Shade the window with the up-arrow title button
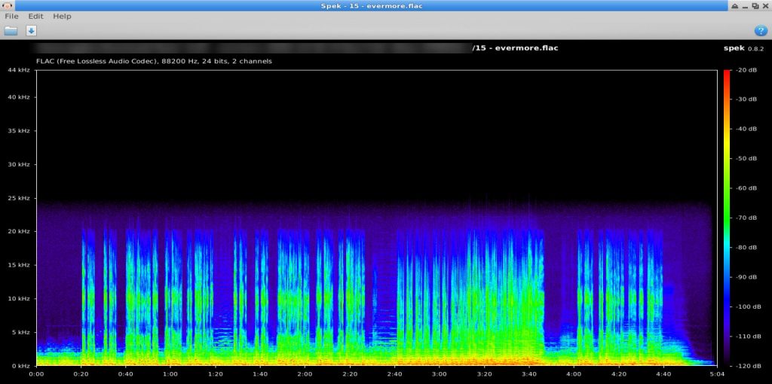This screenshot has width=772, height=384. 734,6
